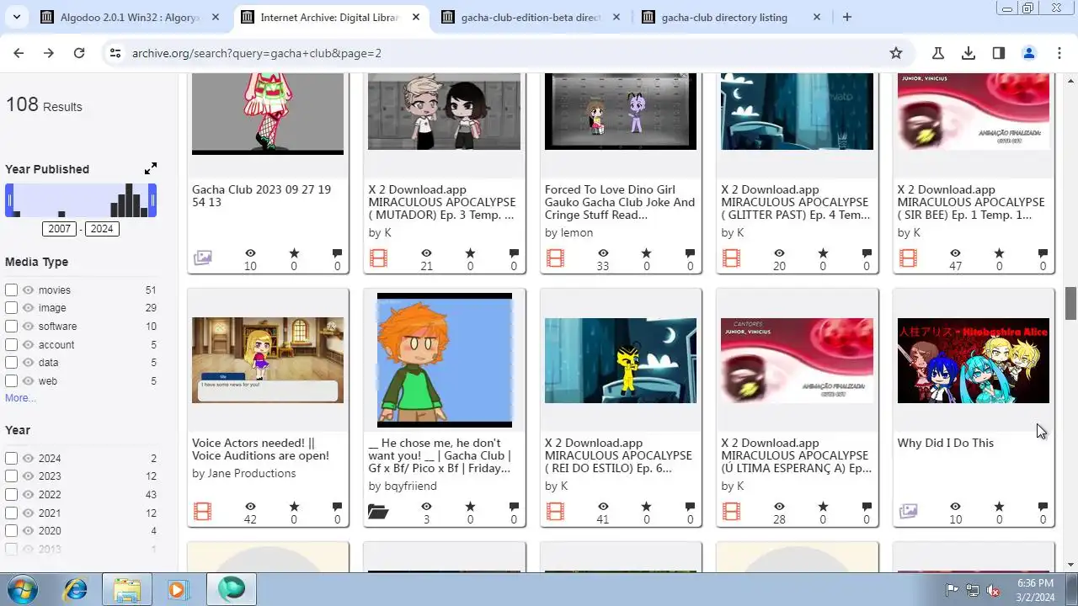Viewport: 1078px width, 606px height.
Task: Click the volume muted tray icon
Action: point(993,590)
